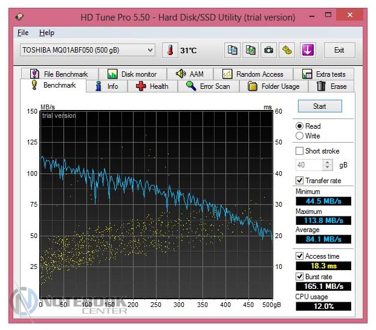Uncheck the Transfer rate checkbox
376x330 pixels.
(299, 180)
